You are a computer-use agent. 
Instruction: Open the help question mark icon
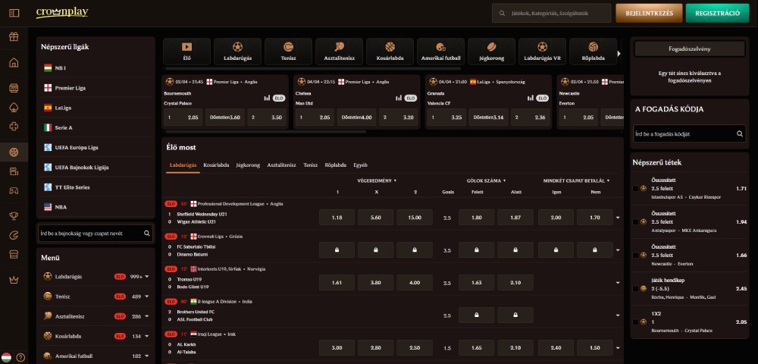(x=20, y=357)
